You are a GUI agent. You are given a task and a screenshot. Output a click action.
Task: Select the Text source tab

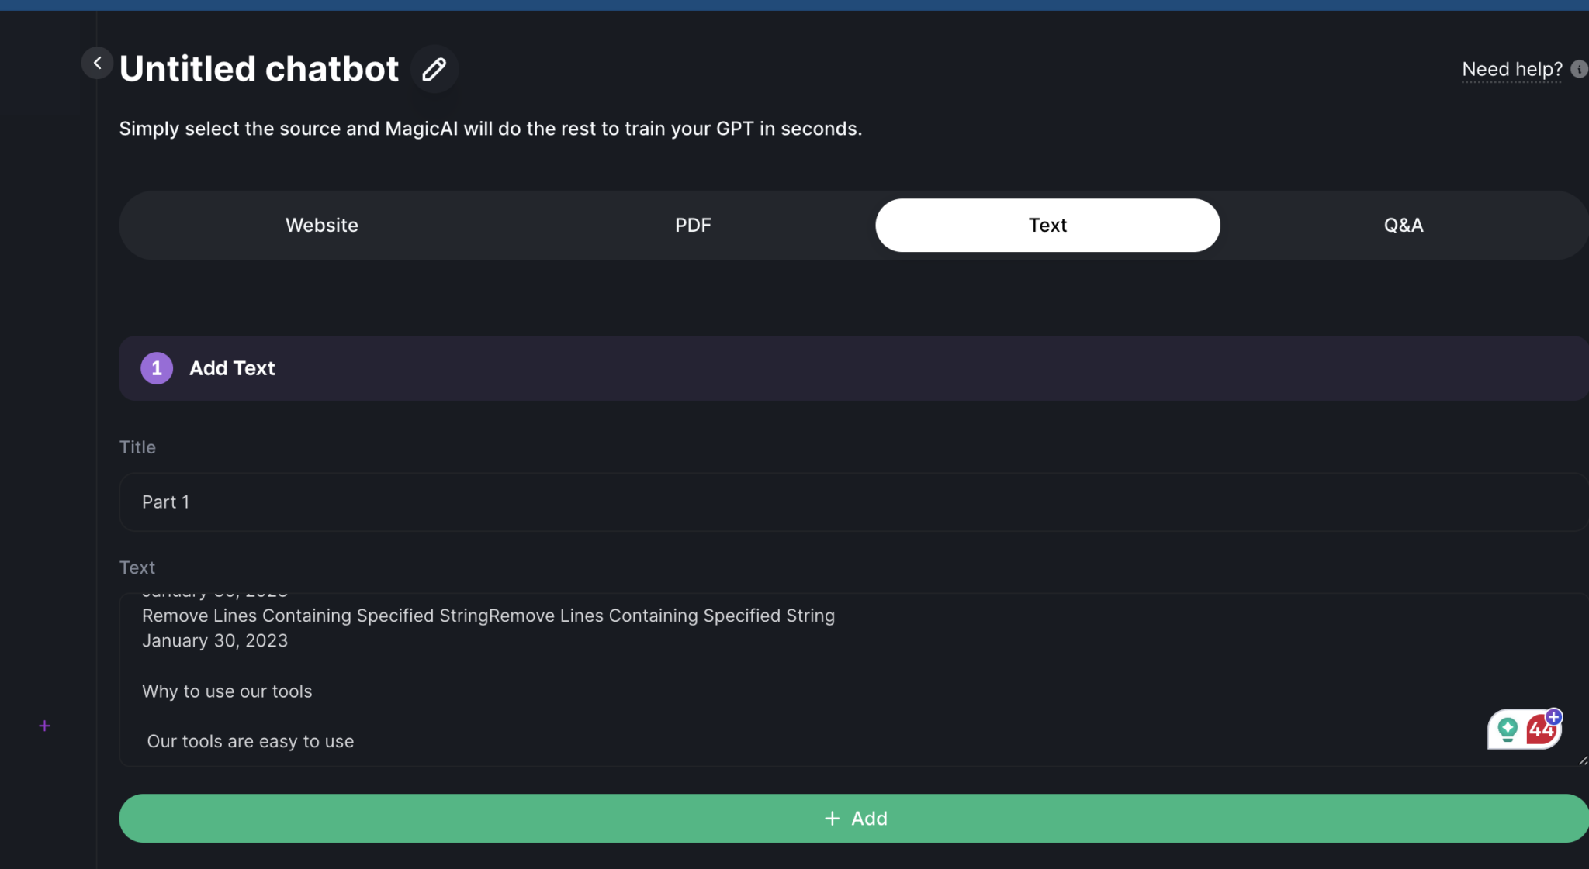pos(1047,226)
